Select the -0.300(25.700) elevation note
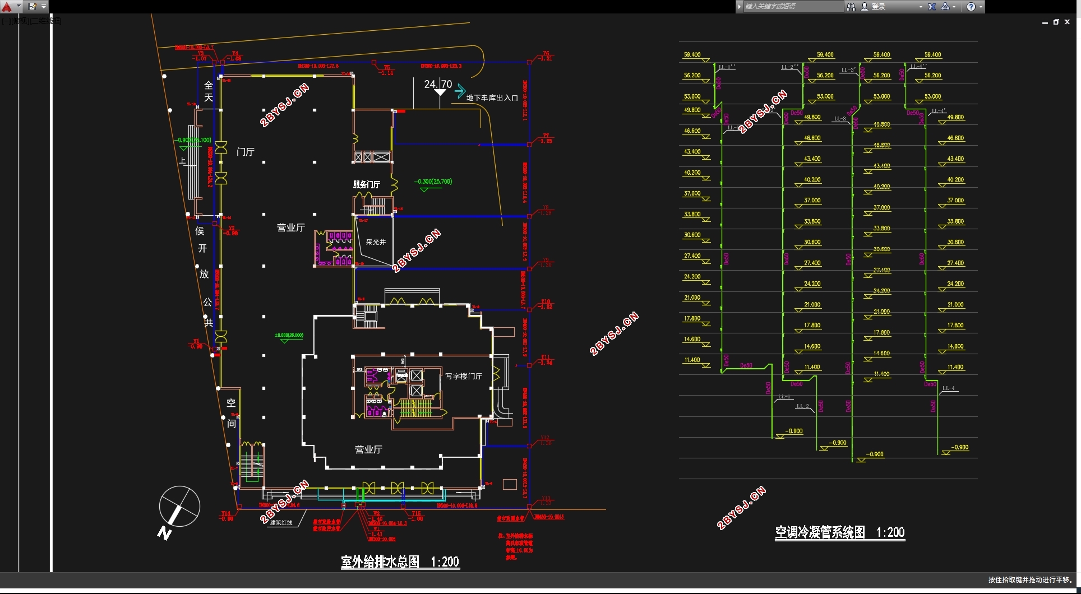 (433, 182)
